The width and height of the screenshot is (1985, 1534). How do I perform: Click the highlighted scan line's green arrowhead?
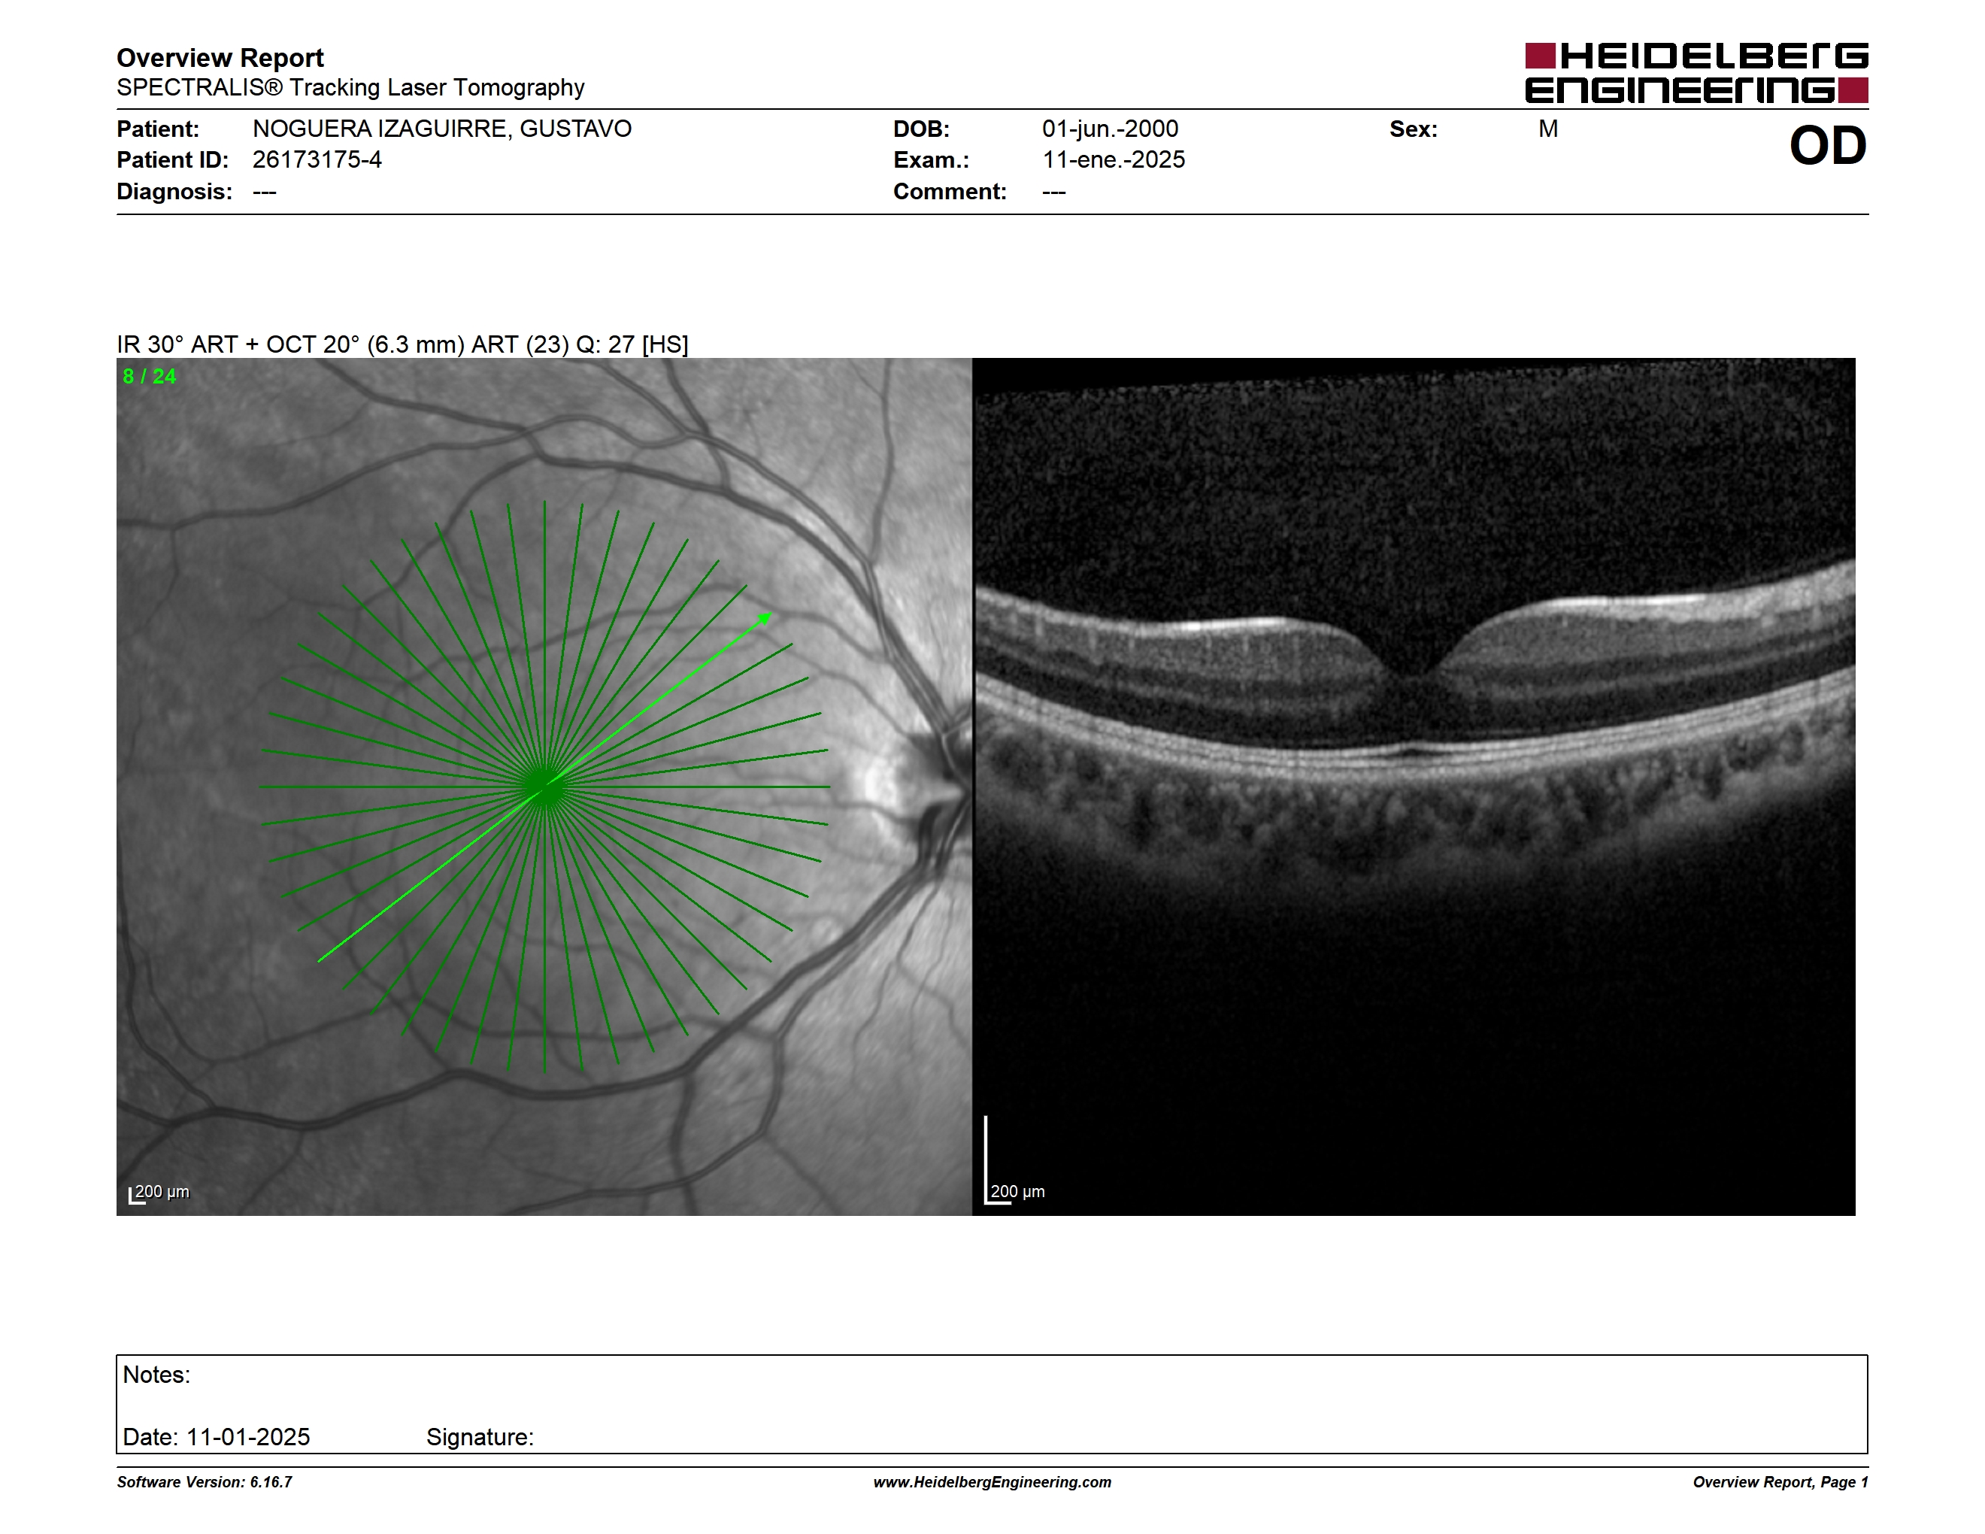765,619
